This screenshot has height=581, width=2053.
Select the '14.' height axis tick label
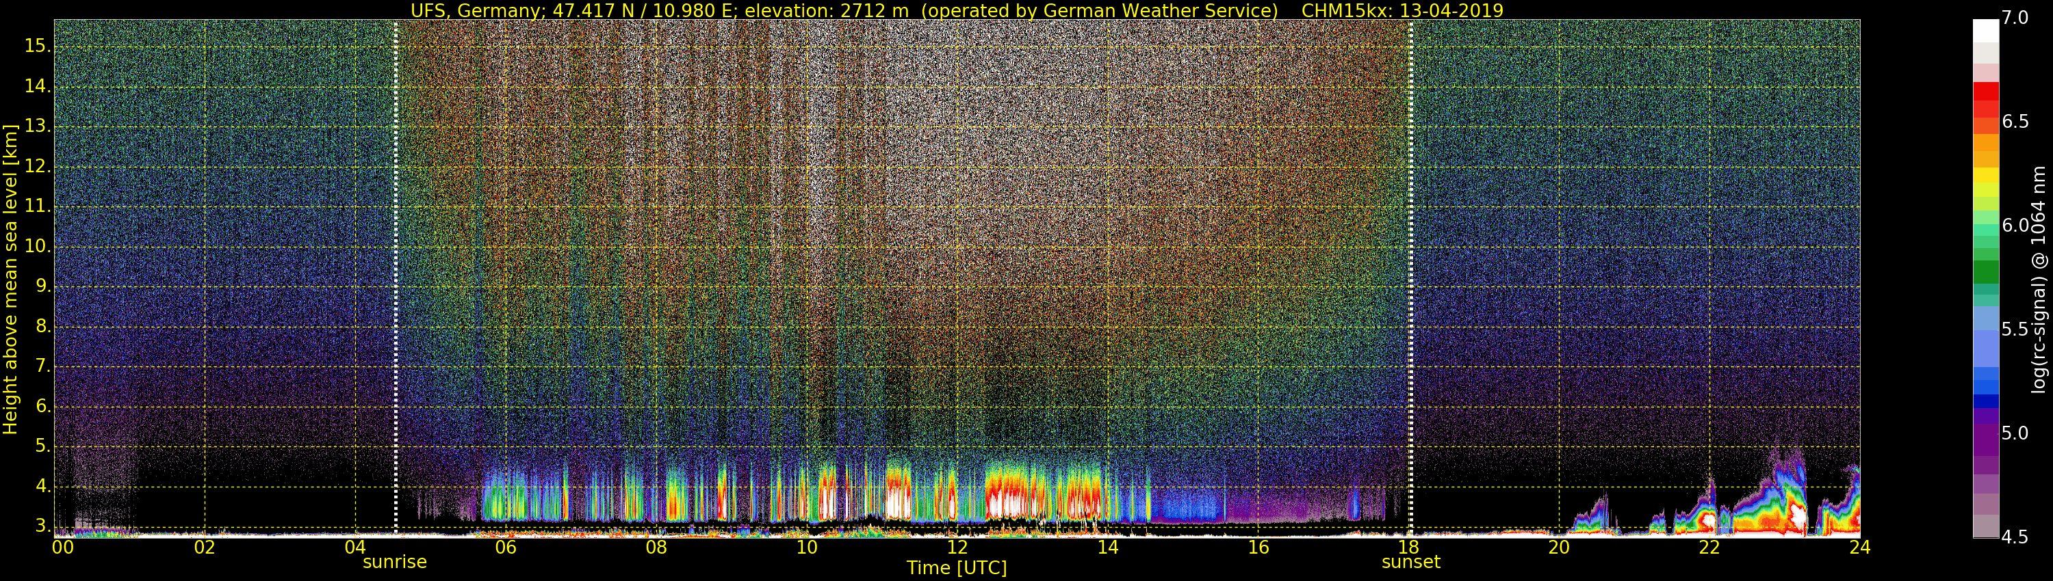(x=37, y=87)
